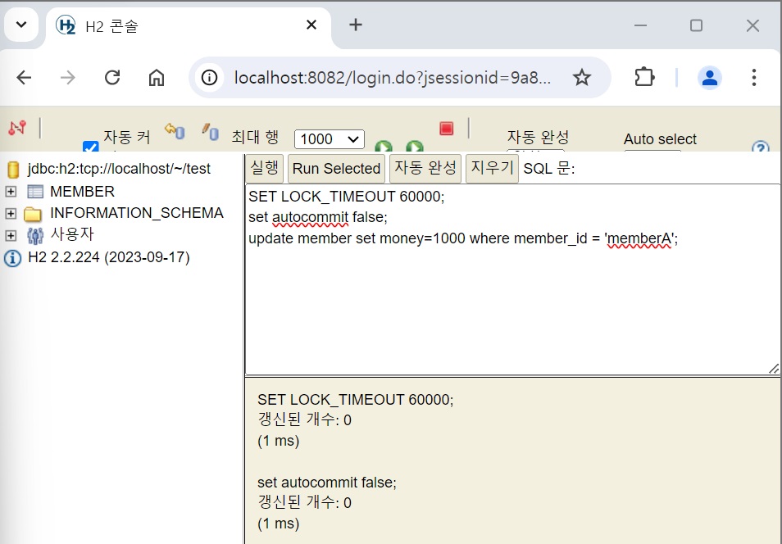Click the H2 2.2.224 (2023-09-17) text
This screenshot has width=782, height=544.
pyautogui.click(x=109, y=257)
